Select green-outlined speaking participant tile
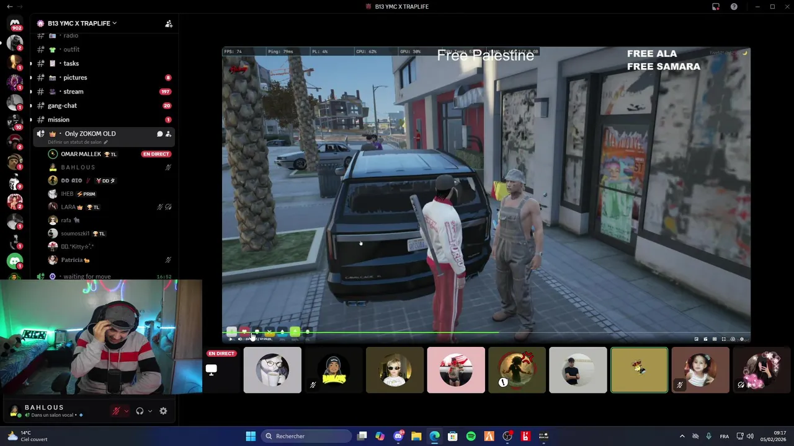Image resolution: width=794 pixels, height=446 pixels. 640,370
